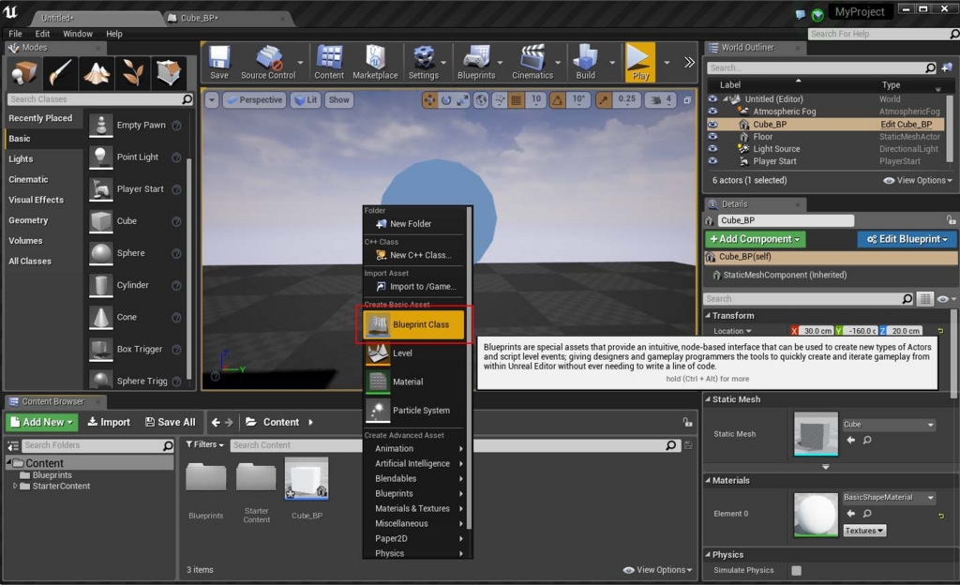Image resolution: width=960 pixels, height=585 pixels.
Task: Toggle world coordinate system globe icon
Action: tap(481, 99)
